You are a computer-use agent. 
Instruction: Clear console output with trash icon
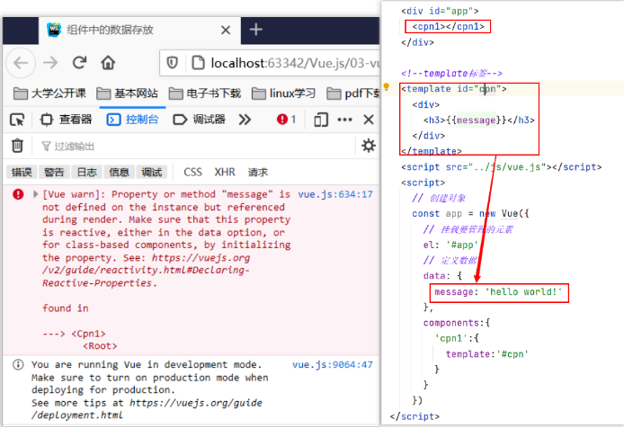[17, 146]
